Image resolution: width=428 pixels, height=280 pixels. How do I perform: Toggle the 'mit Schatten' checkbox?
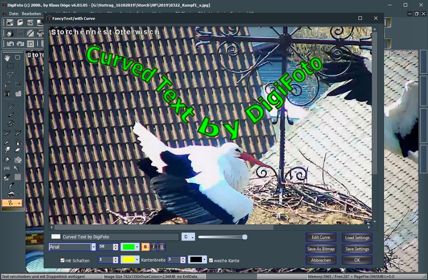coord(63,260)
